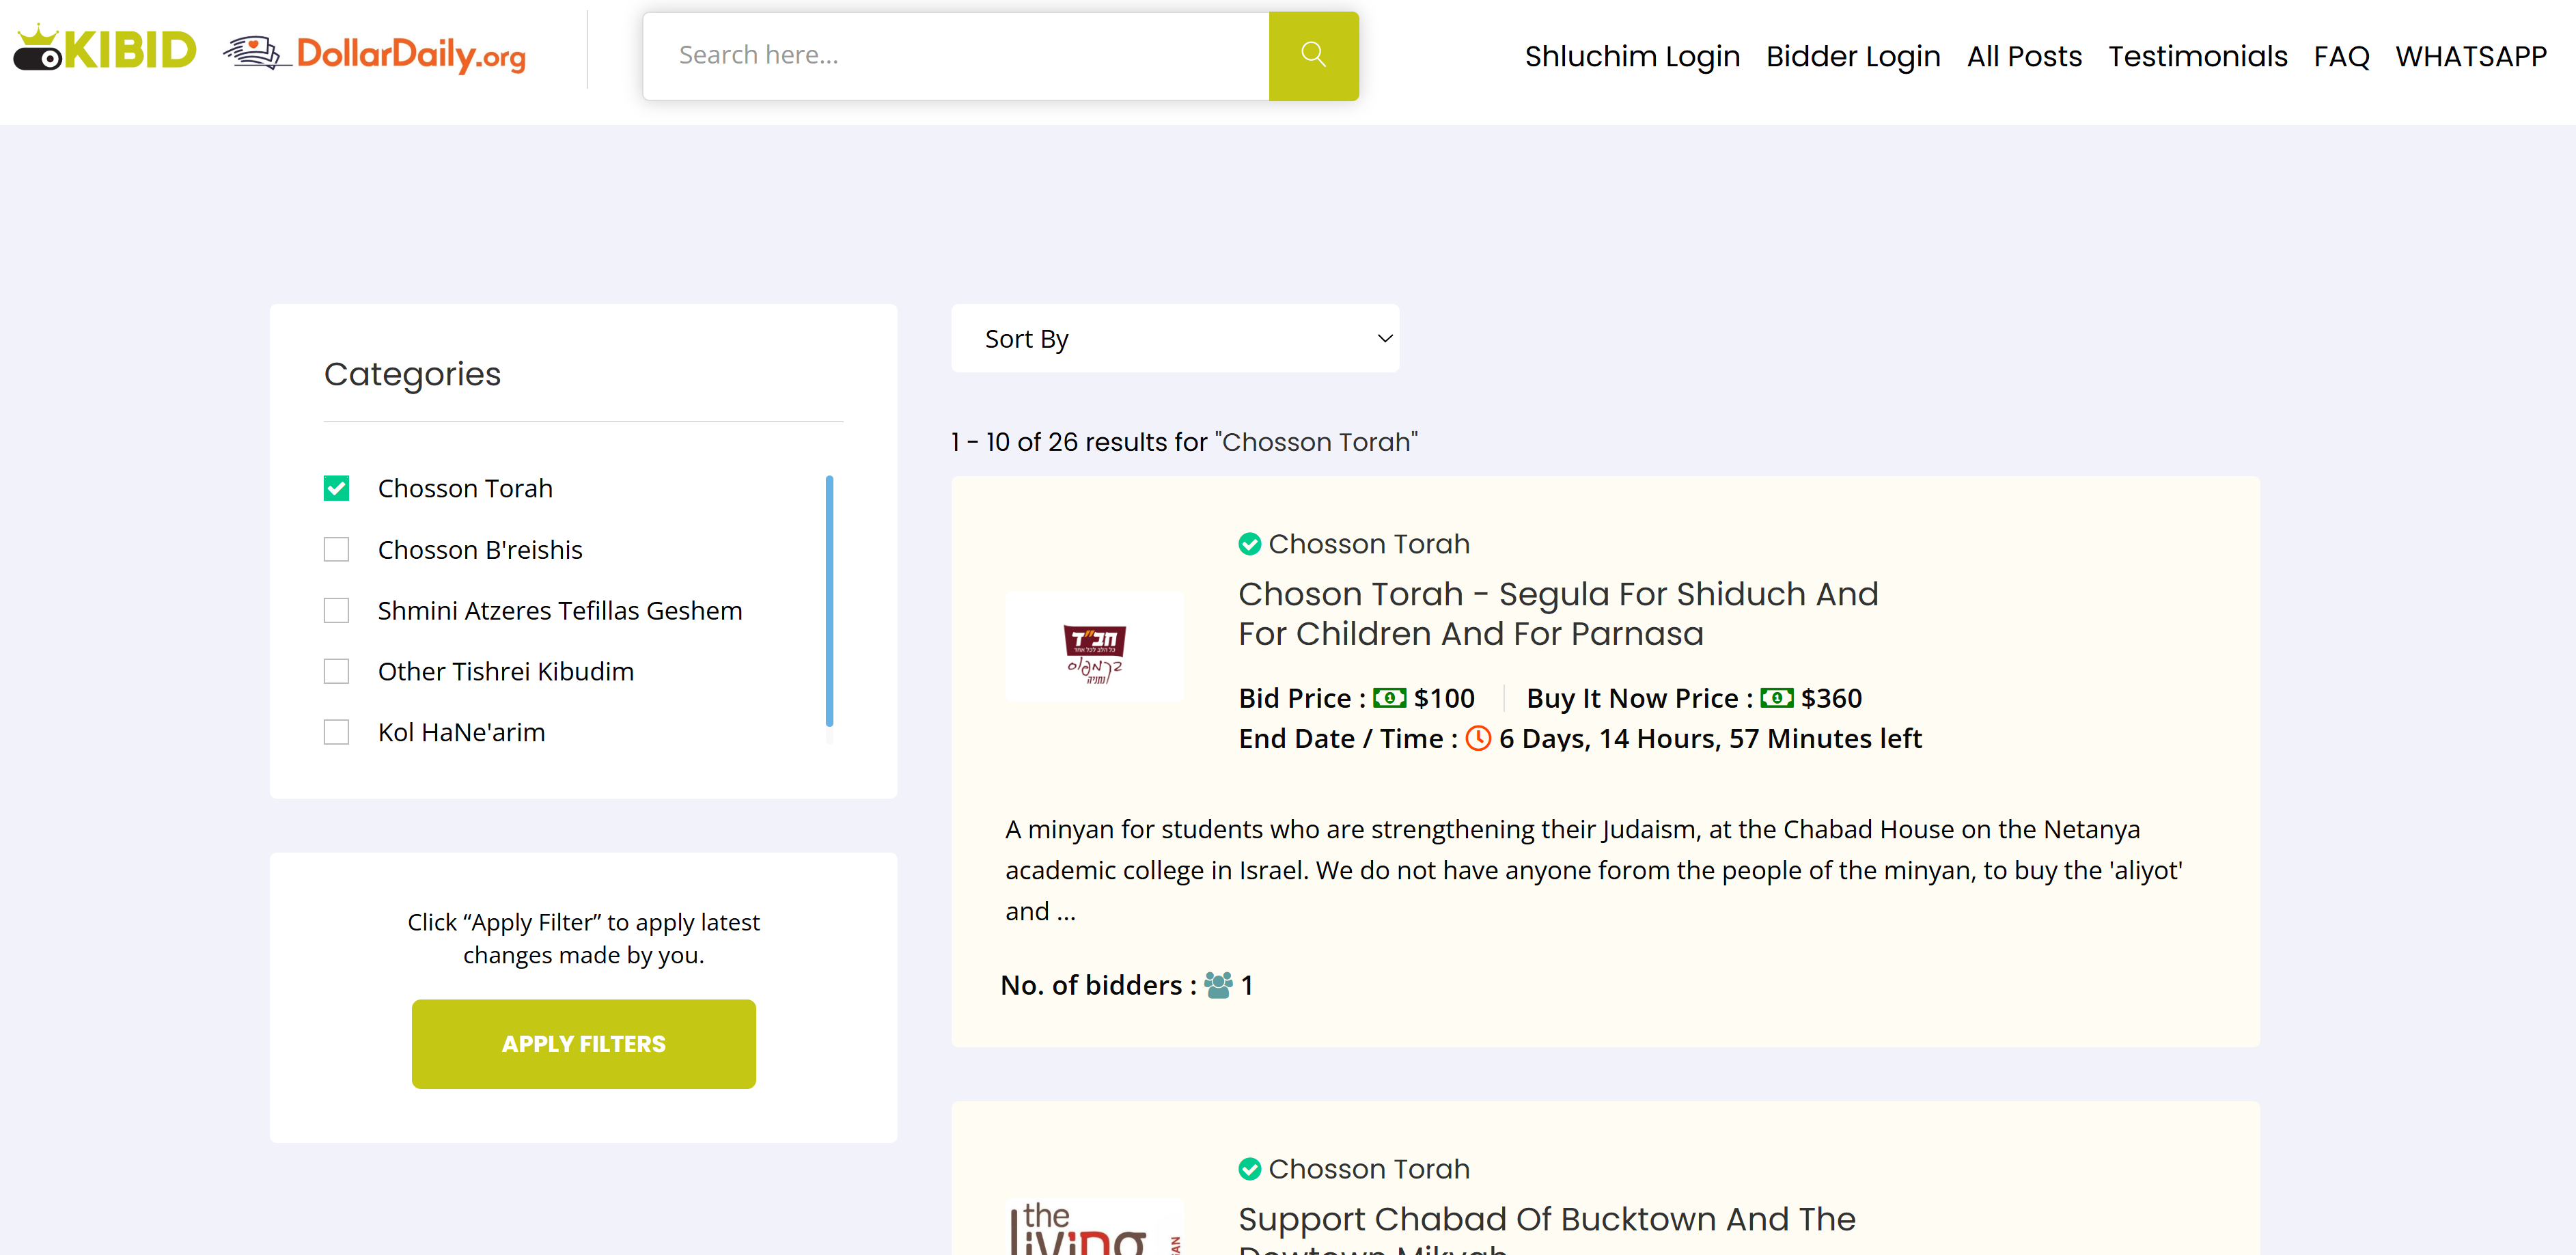The image size is (2576, 1255).
Task: Click the green verified checkmark on first listing
Action: (1249, 544)
